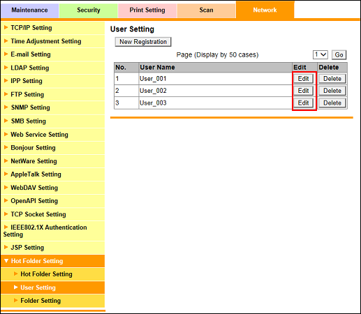361x314 pixels.
Task: Open the Maintenance tab
Action: pyautogui.click(x=29, y=10)
